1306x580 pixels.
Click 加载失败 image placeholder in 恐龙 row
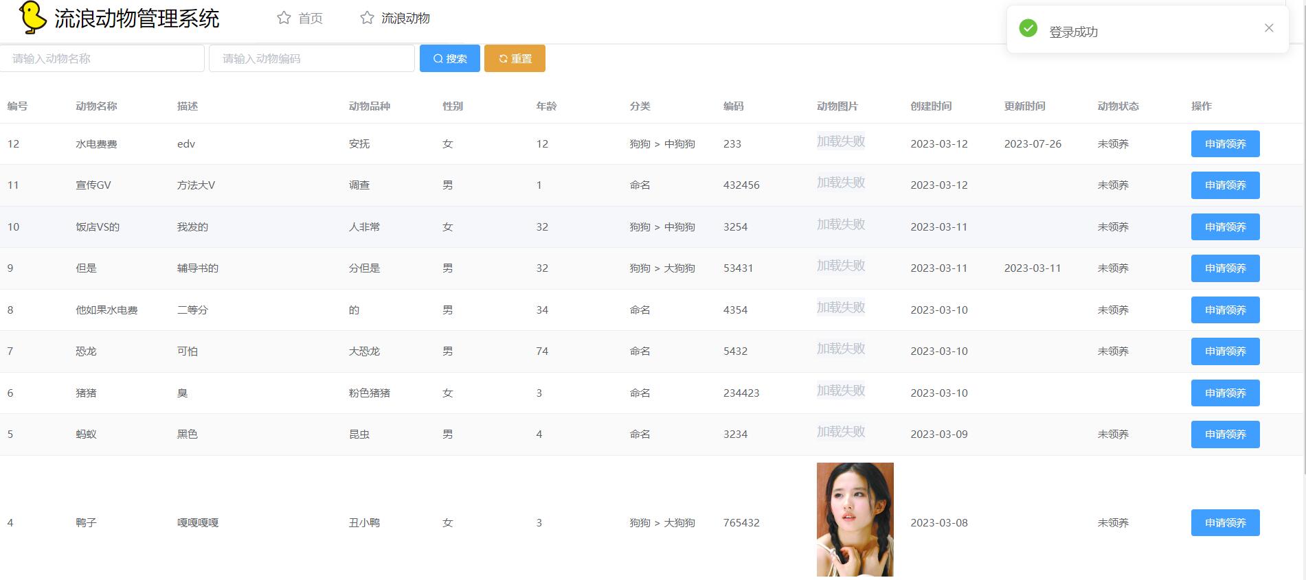(x=841, y=349)
